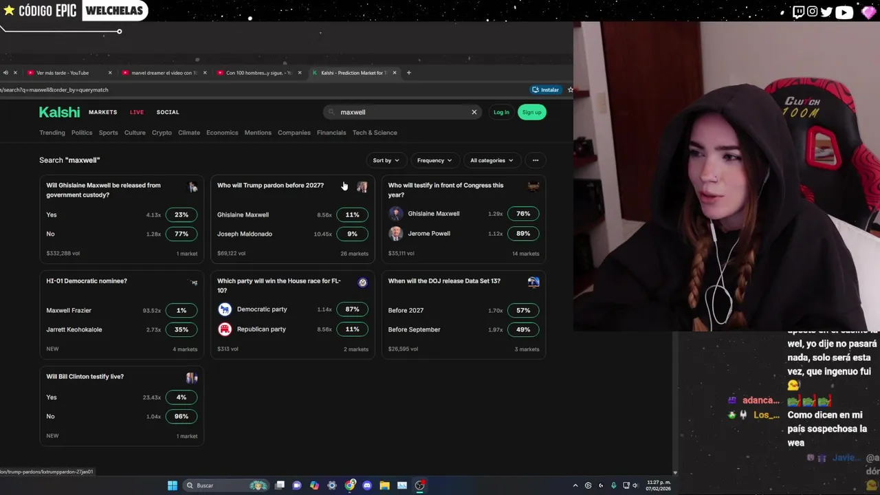
Task: Select the Tech & Science category tab
Action: point(375,133)
